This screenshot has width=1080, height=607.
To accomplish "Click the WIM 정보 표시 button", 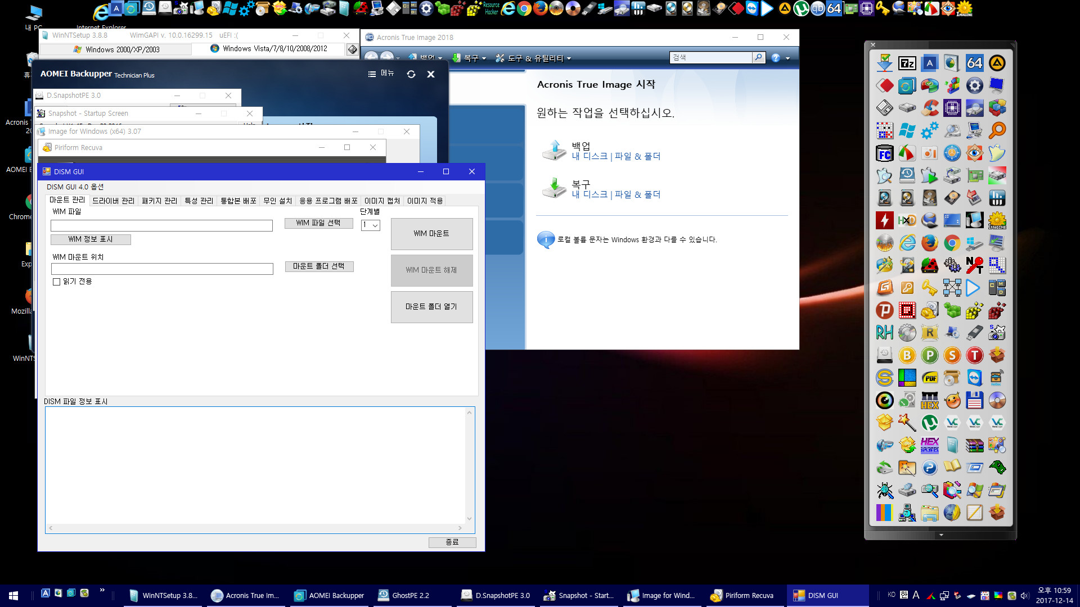I will click(x=91, y=239).
